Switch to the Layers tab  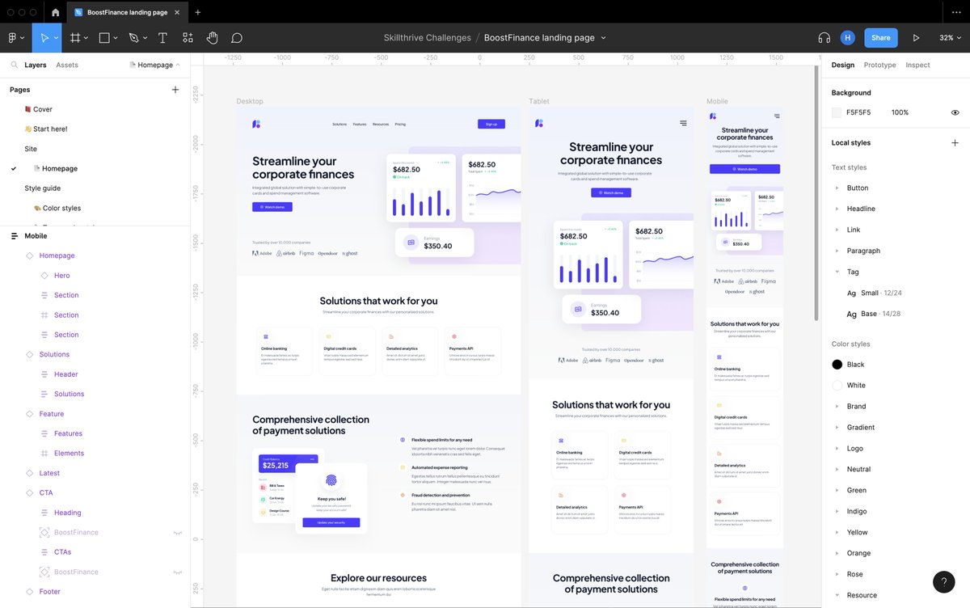tap(36, 65)
